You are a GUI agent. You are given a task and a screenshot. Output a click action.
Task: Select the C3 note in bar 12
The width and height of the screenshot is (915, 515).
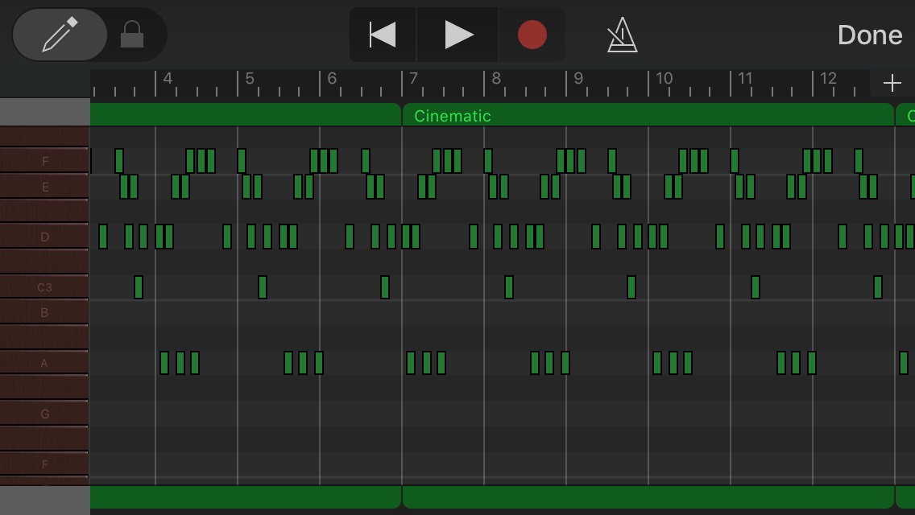pos(878,287)
